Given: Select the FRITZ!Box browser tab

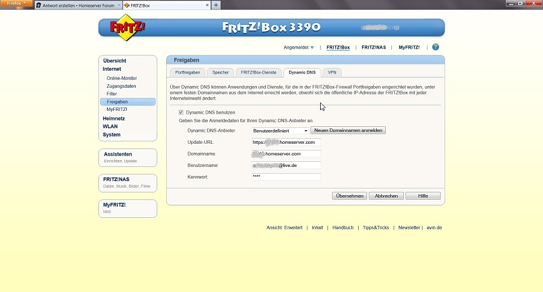Looking at the screenshot, I should (166, 5).
